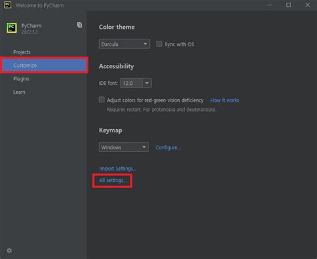This screenshot has width=317, height=259.
Task: Switch to the Projects tab
Action: (22, 52)
